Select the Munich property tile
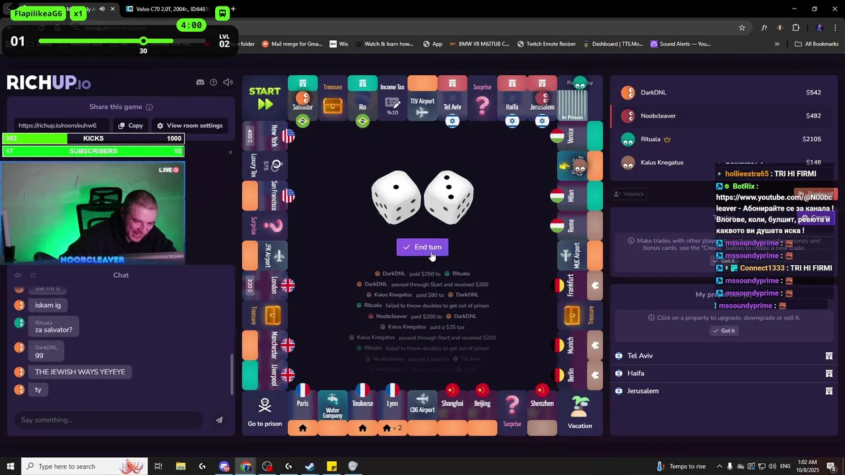This screenshot has height=475, width=845. [580, 345]
